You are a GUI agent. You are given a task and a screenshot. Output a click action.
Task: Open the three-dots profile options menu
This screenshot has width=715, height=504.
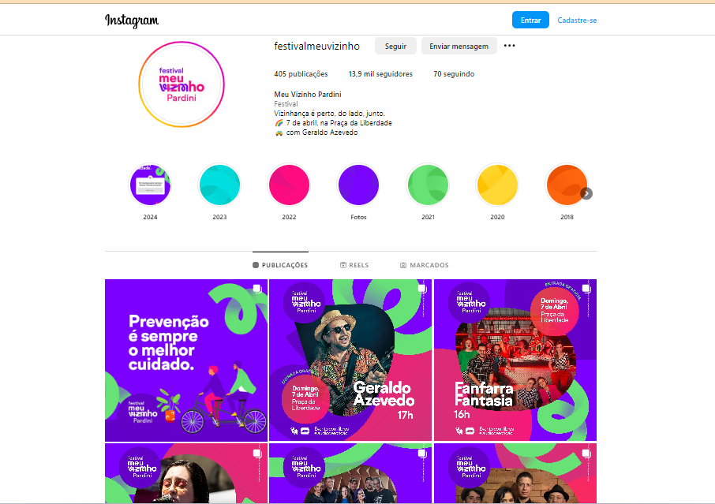coord(509,46)
